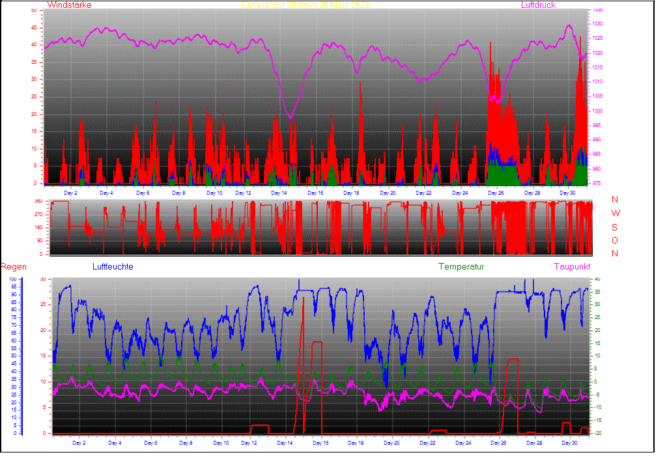Pick Day 14 on humidity chart axis
Screen dimensions: 667x459
285,443
